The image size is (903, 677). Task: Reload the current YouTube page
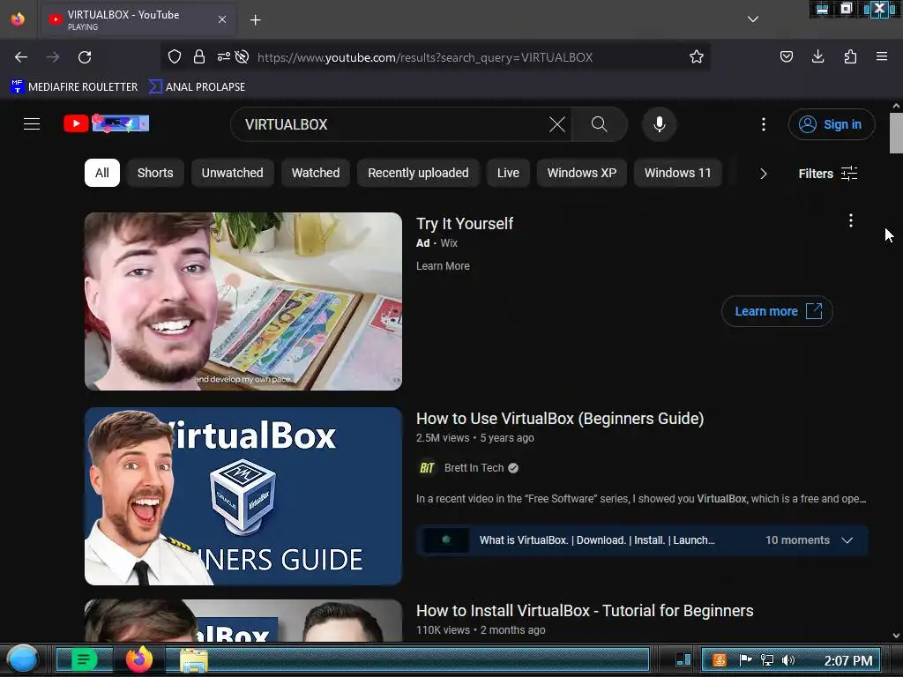pyautogui.click(x=85, y=57)
